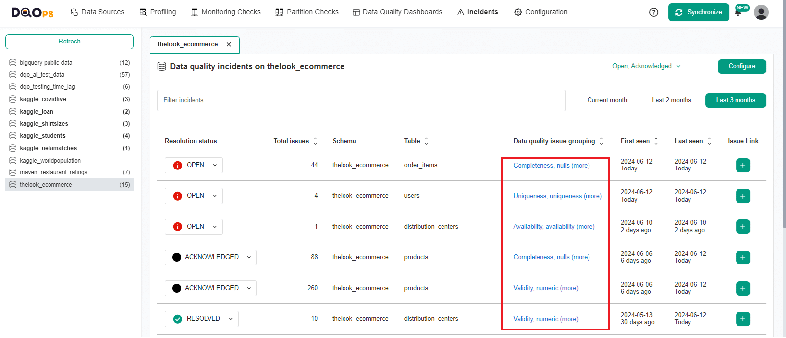
Task: Open status dropdown for users incident
Action: (194, 196)
